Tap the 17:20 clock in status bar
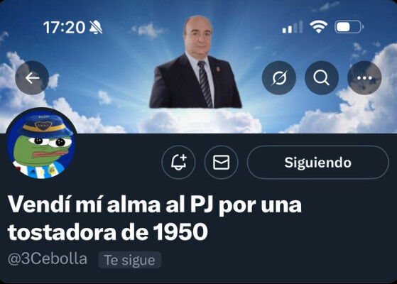397x284 pixels. pos(64,28)
